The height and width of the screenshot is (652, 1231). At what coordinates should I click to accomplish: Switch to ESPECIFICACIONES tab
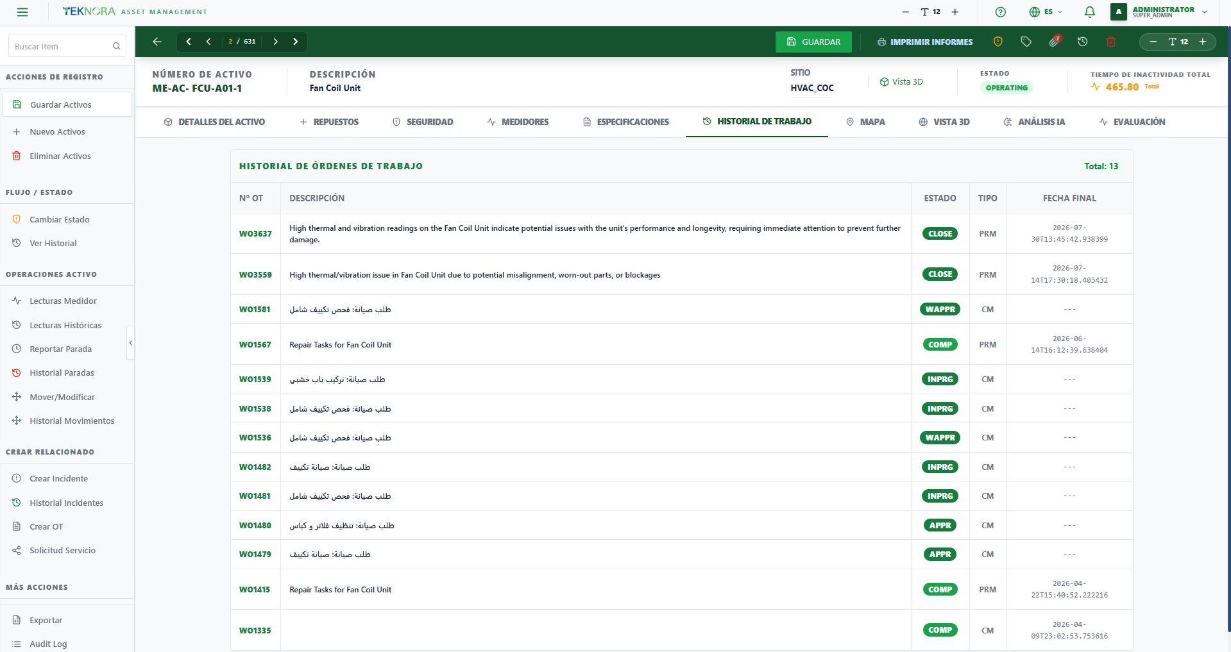point(626,122)
